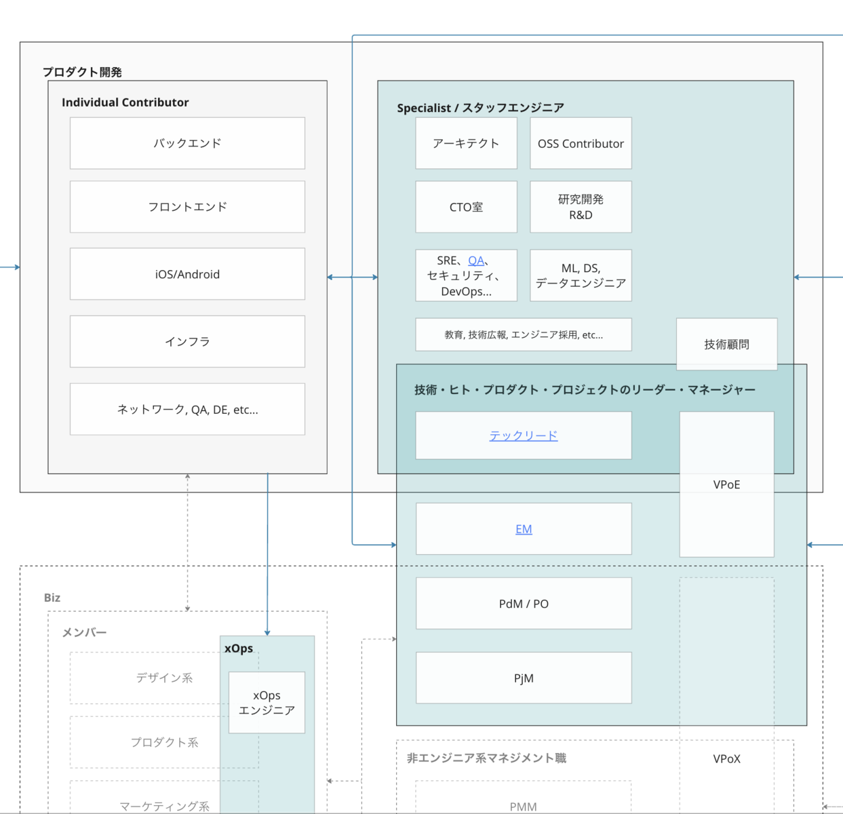Select the PjM box

(x=524, y=677)
